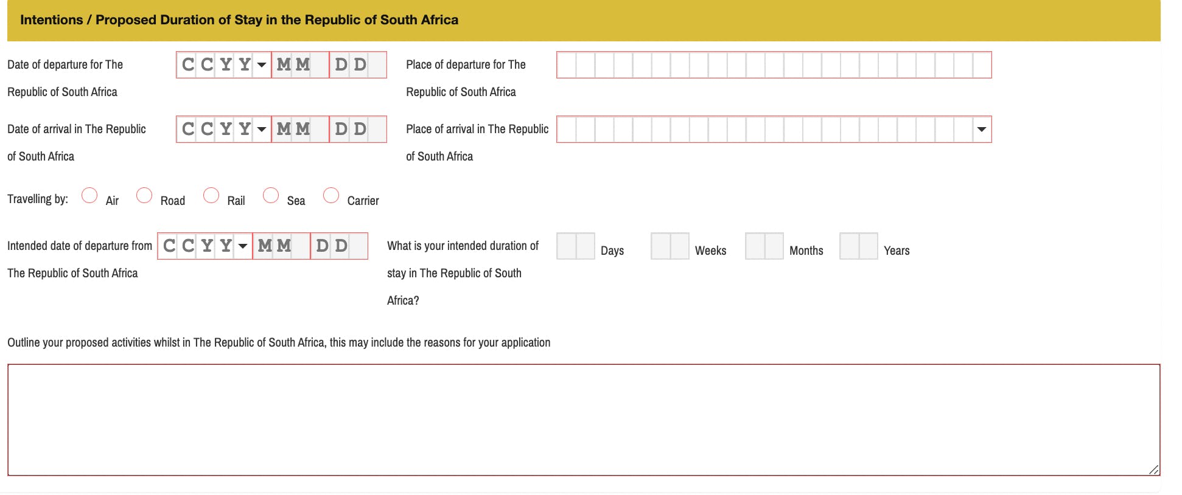The width and height of the screenshot is (1182, 495).
Task: Click the Place of departure text field
Action: (x=774, y=64)
